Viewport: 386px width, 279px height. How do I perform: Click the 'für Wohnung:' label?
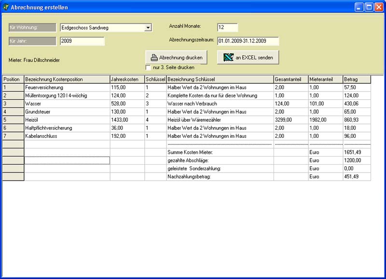pyautogui.click(x=32, y=27)
